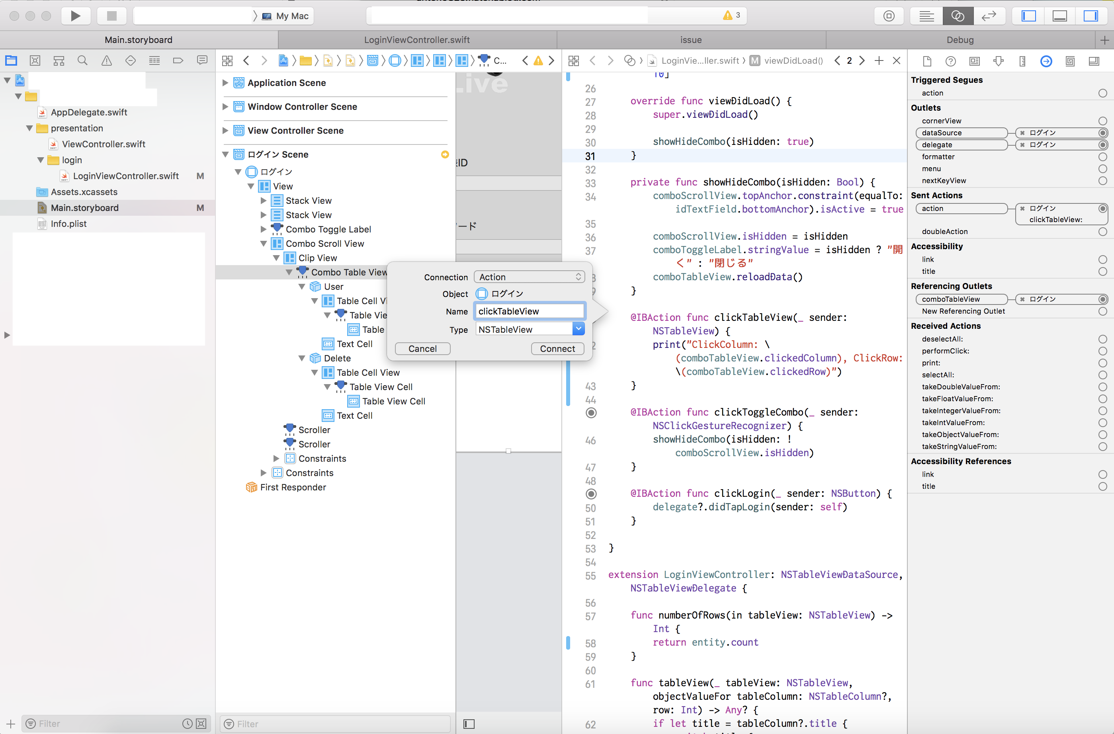The image size is (1114, 734).
Task: Click the action name text field
Action: (x=529, y=311)
